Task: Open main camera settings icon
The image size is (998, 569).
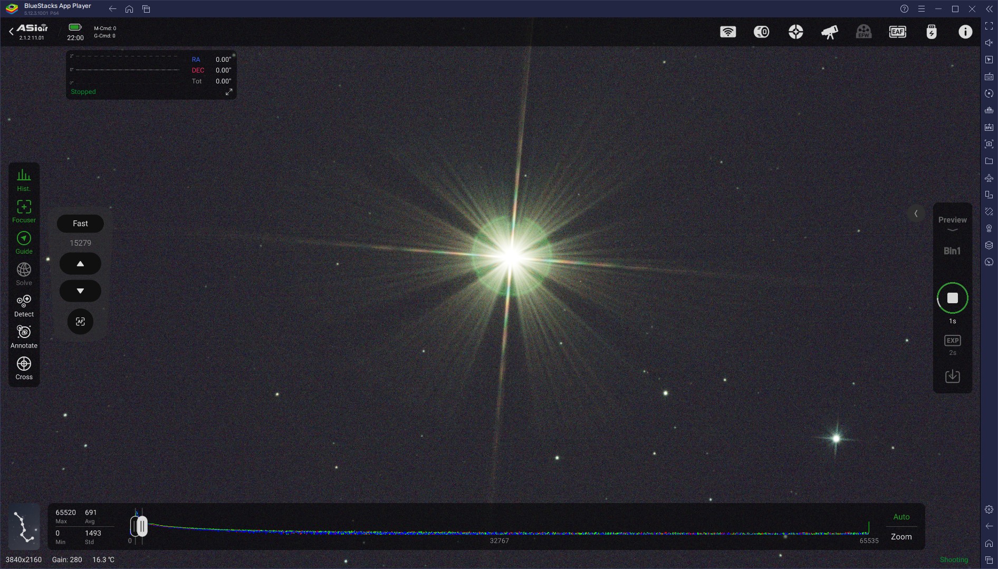Action: coord(762,32)
